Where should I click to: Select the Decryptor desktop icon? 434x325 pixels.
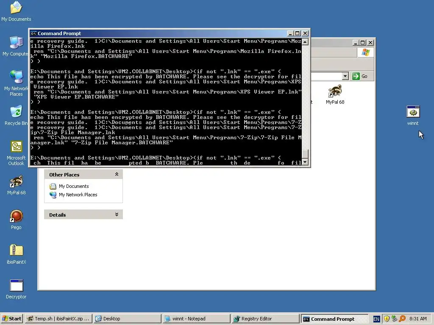(x=16, y=289)
